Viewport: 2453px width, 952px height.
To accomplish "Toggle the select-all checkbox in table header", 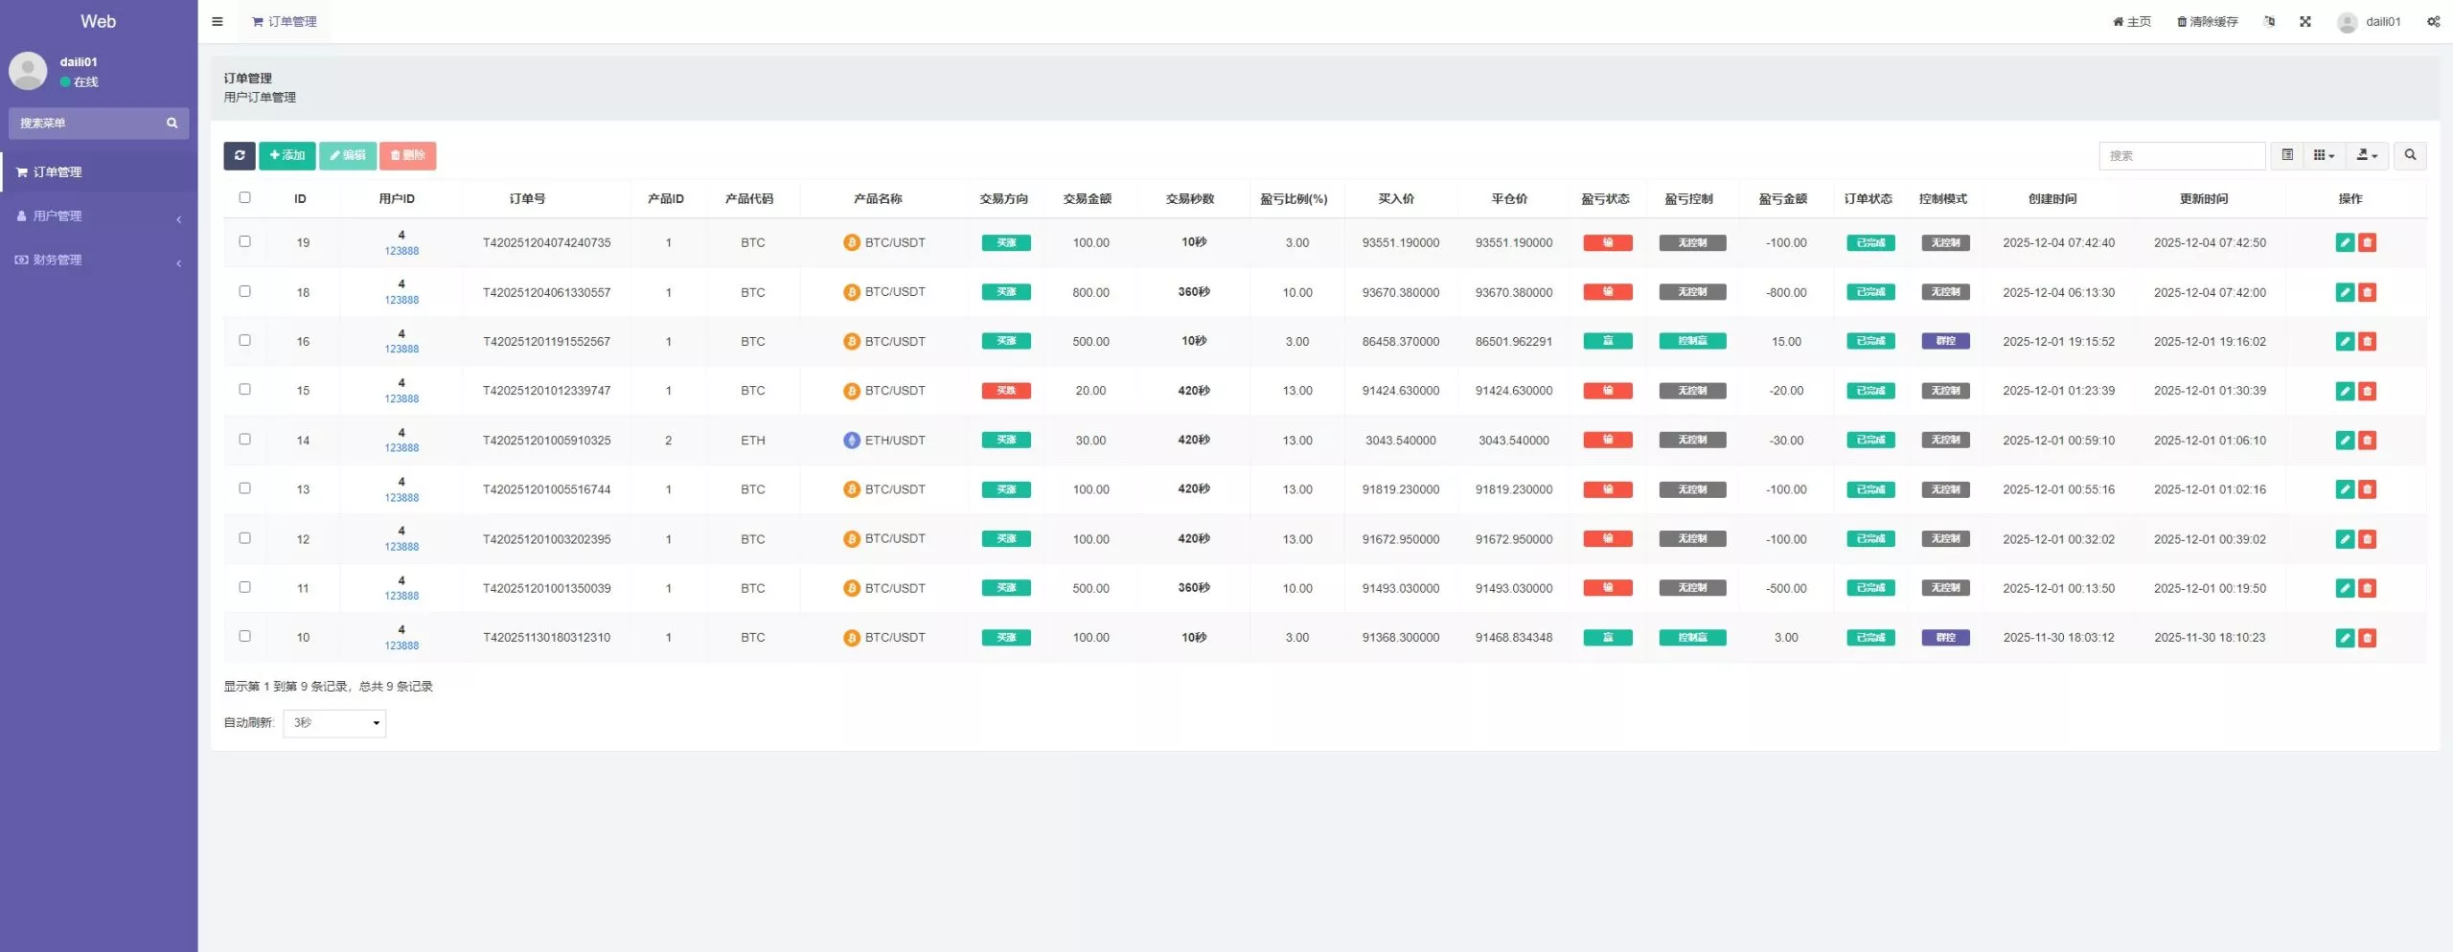I will tap(244, 197).
